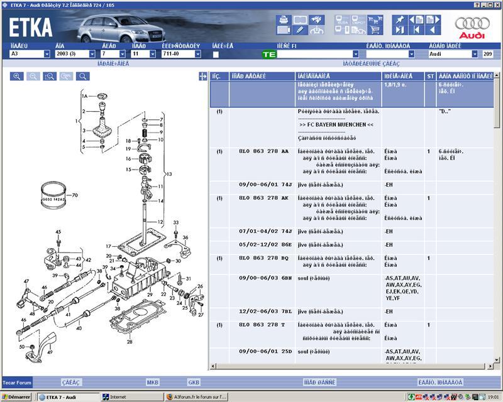This screenshot has height=402, width=503.
Task: Click the skip-to-start arrow icon
Action: [x=416, y=30]
